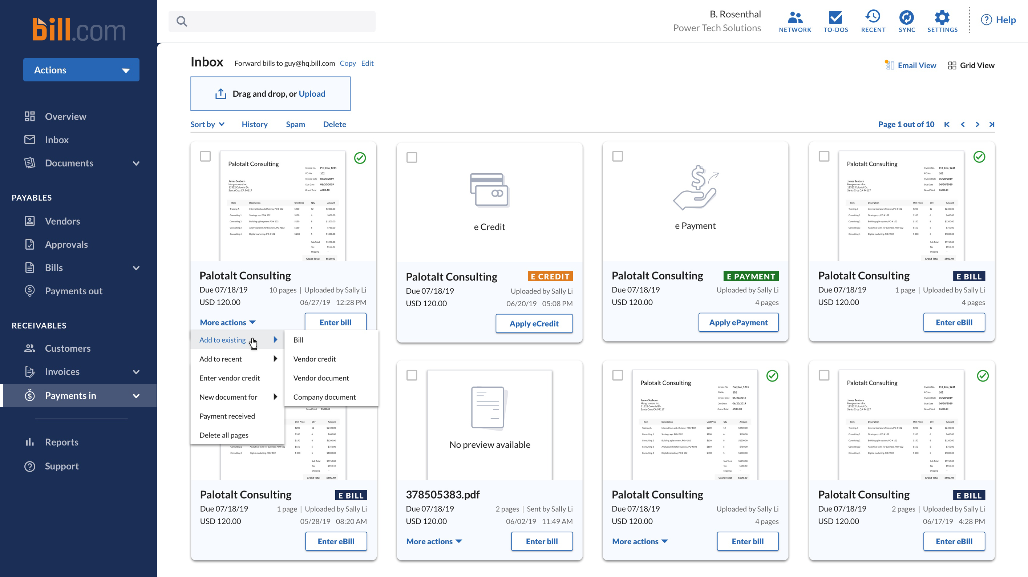The width and height of the screenshot is (1028, 577).
Task: Collapse More actions on first Palotalt card
Action: click(x=228, y=322)
